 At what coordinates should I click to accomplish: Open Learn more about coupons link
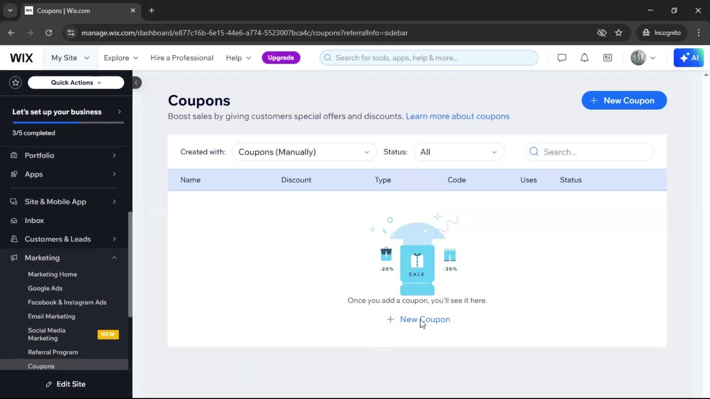pyautogui.click(x=457, y=116)
